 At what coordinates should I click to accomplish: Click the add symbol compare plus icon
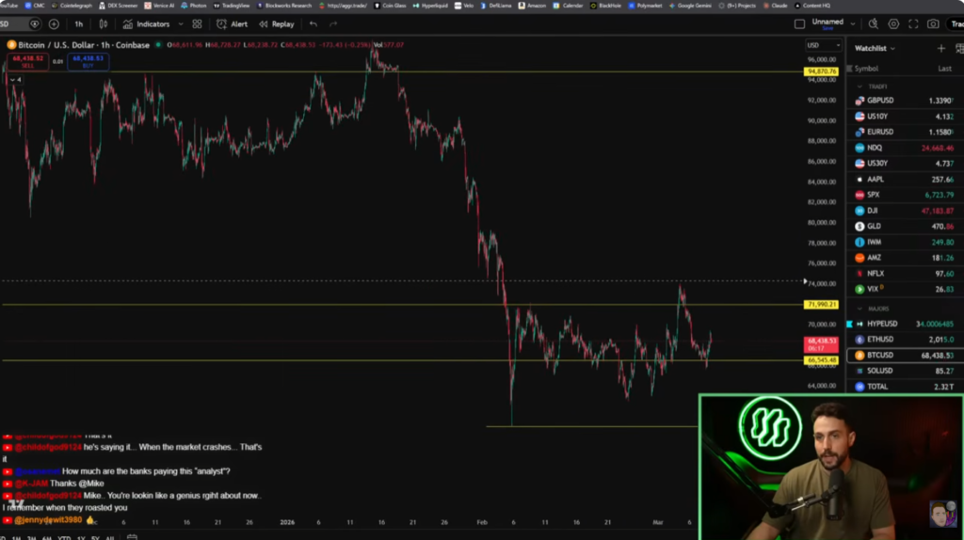[x=54, y=24]
